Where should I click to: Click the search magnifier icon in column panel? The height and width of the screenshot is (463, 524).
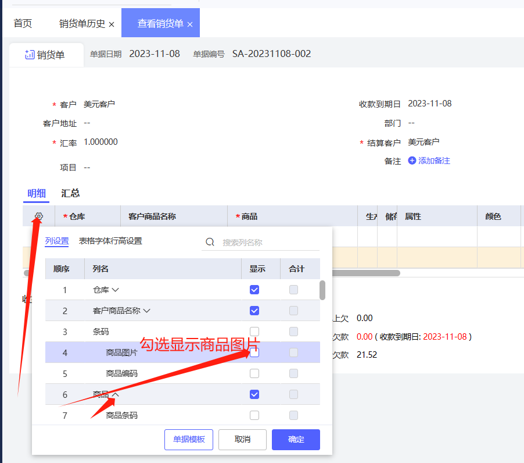(210, 242)
